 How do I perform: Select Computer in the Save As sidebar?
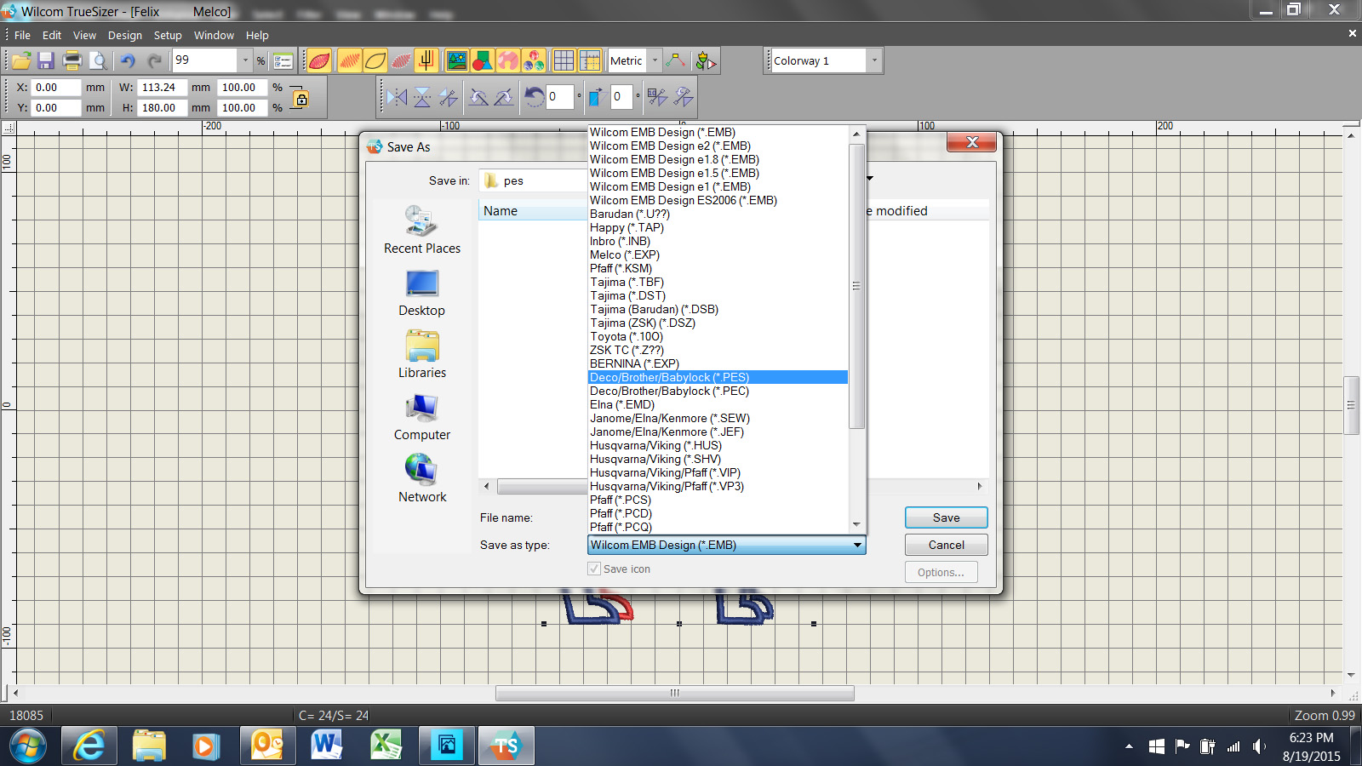(x=422, y=418)
